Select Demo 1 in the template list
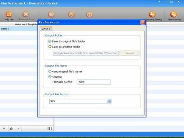 (18, 29)
